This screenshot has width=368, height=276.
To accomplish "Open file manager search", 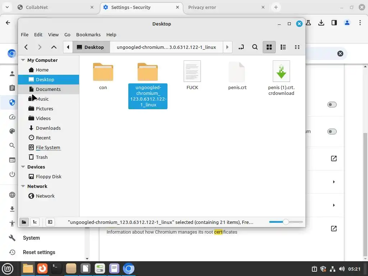I will (255, 47).
